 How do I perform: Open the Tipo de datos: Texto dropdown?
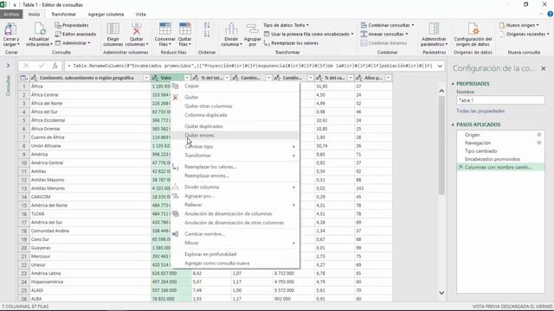[x=286, y=25]
